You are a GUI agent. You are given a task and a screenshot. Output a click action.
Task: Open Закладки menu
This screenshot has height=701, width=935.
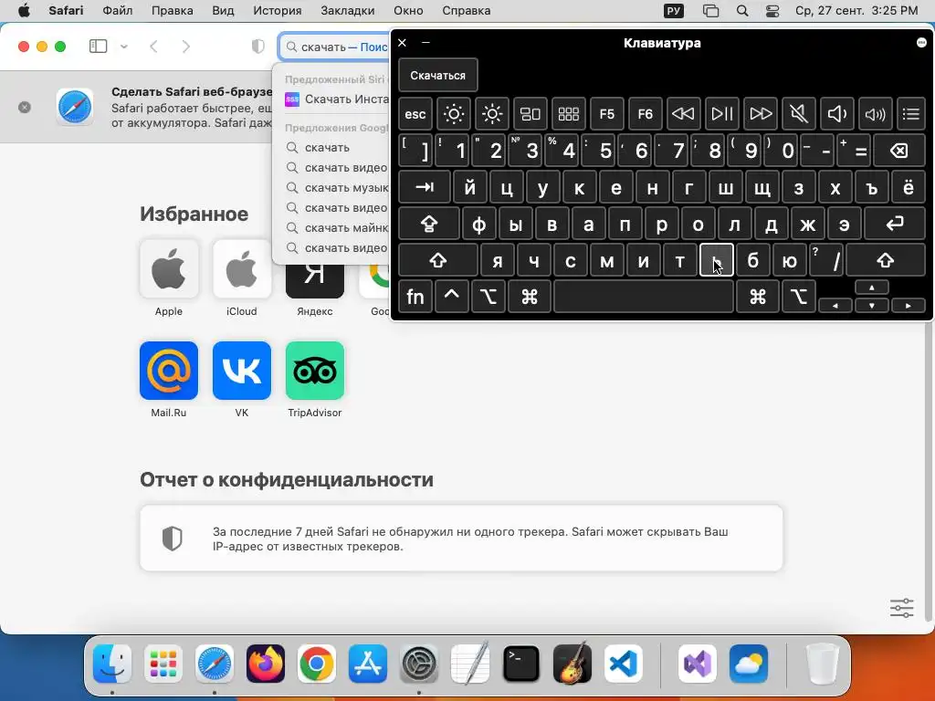348,11
